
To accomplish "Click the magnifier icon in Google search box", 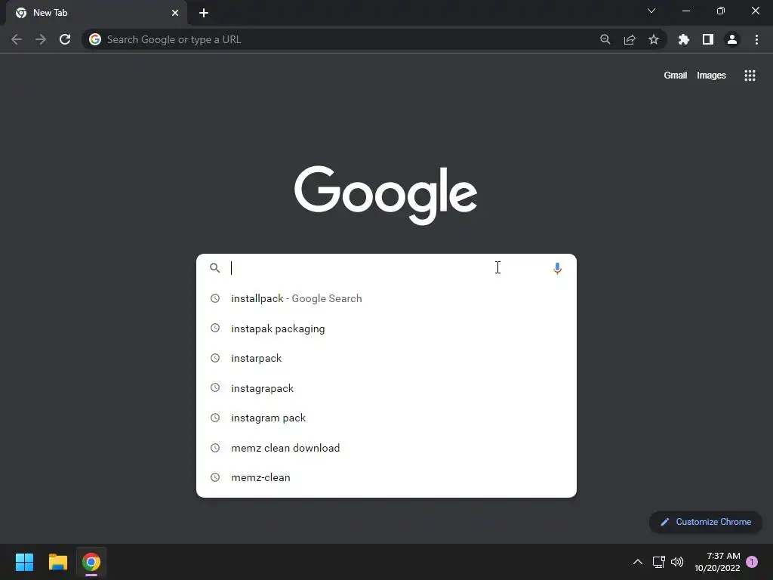I will point(214,268).
